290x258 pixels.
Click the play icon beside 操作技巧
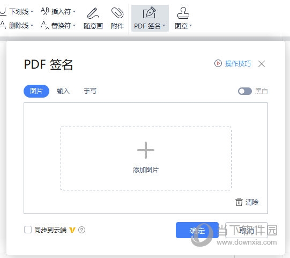218,63
